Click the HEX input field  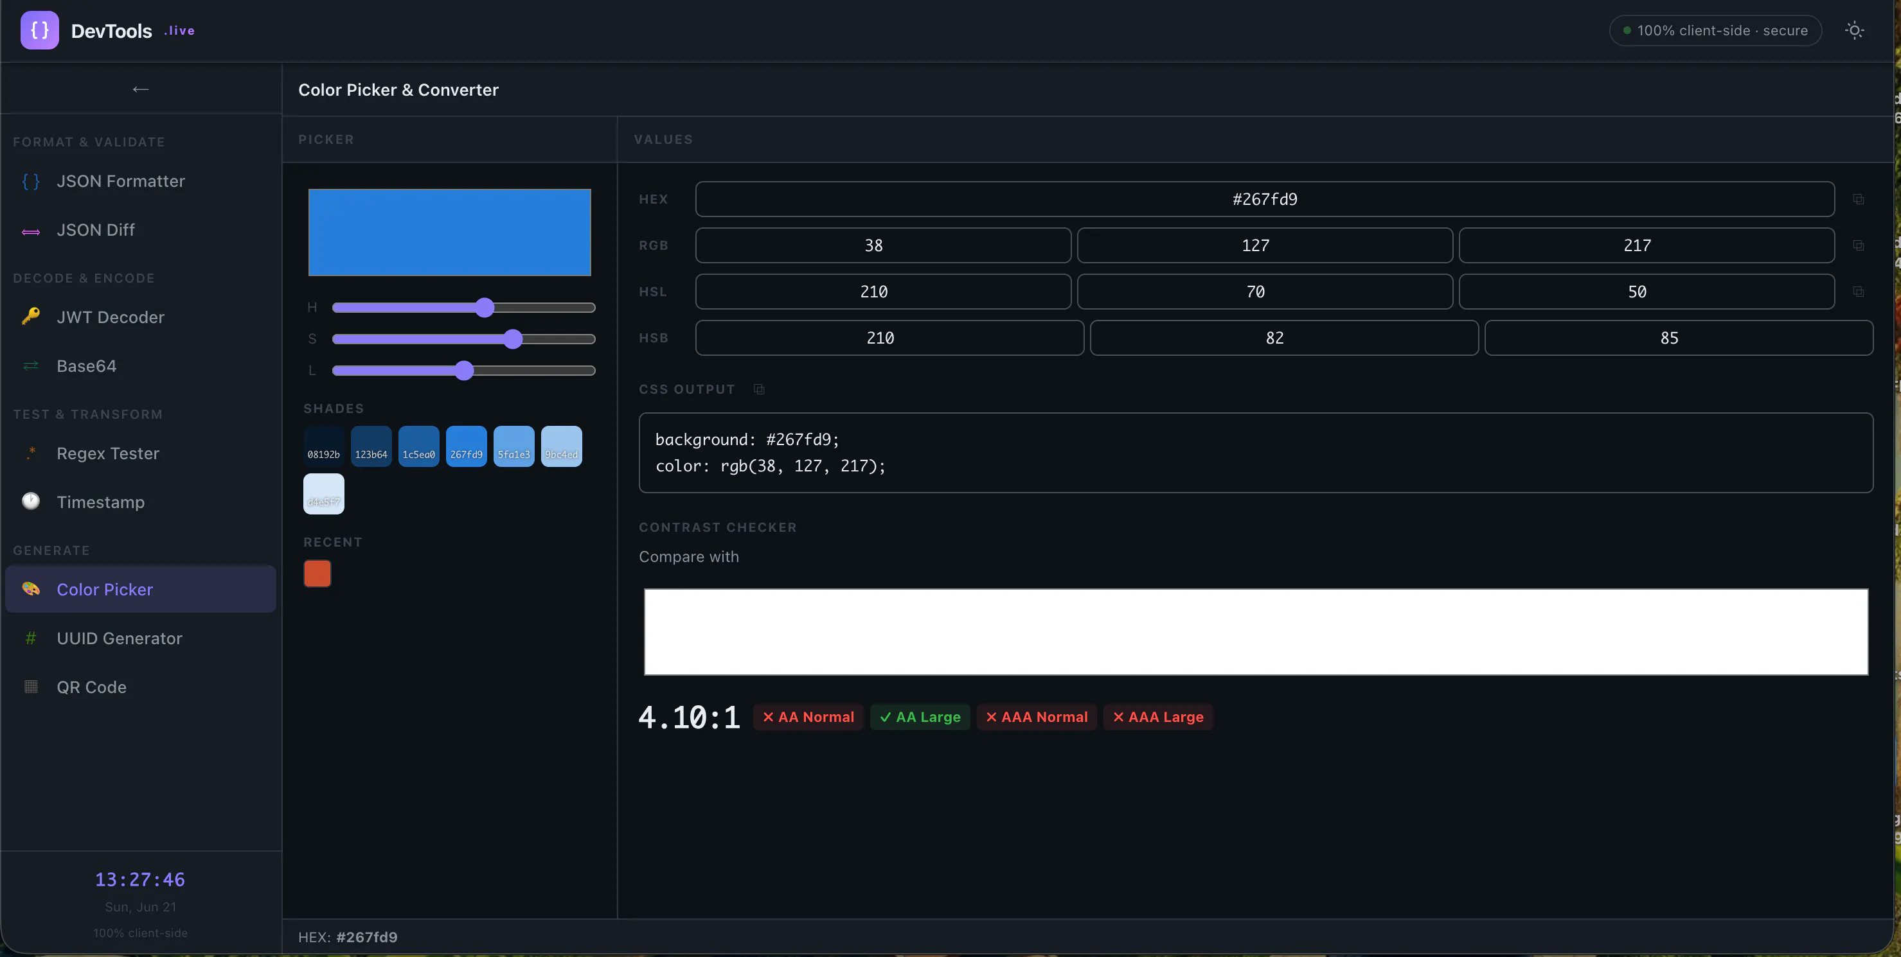pos(1265,199)
